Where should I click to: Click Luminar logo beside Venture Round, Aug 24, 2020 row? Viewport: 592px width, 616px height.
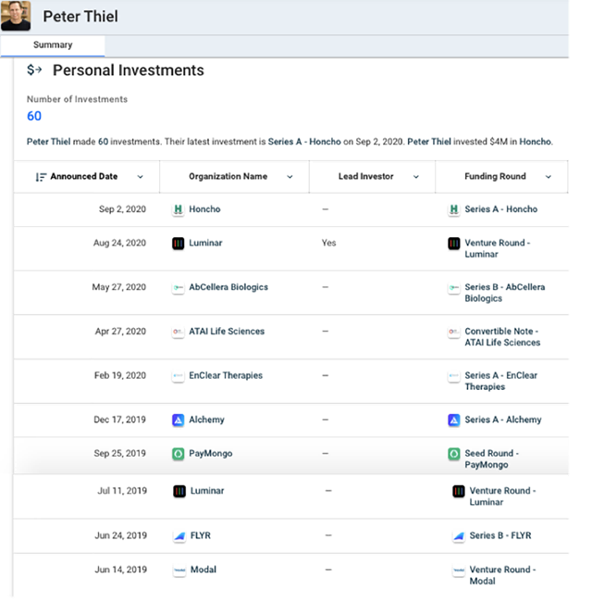pyautogui.click(x=454, y=244)
